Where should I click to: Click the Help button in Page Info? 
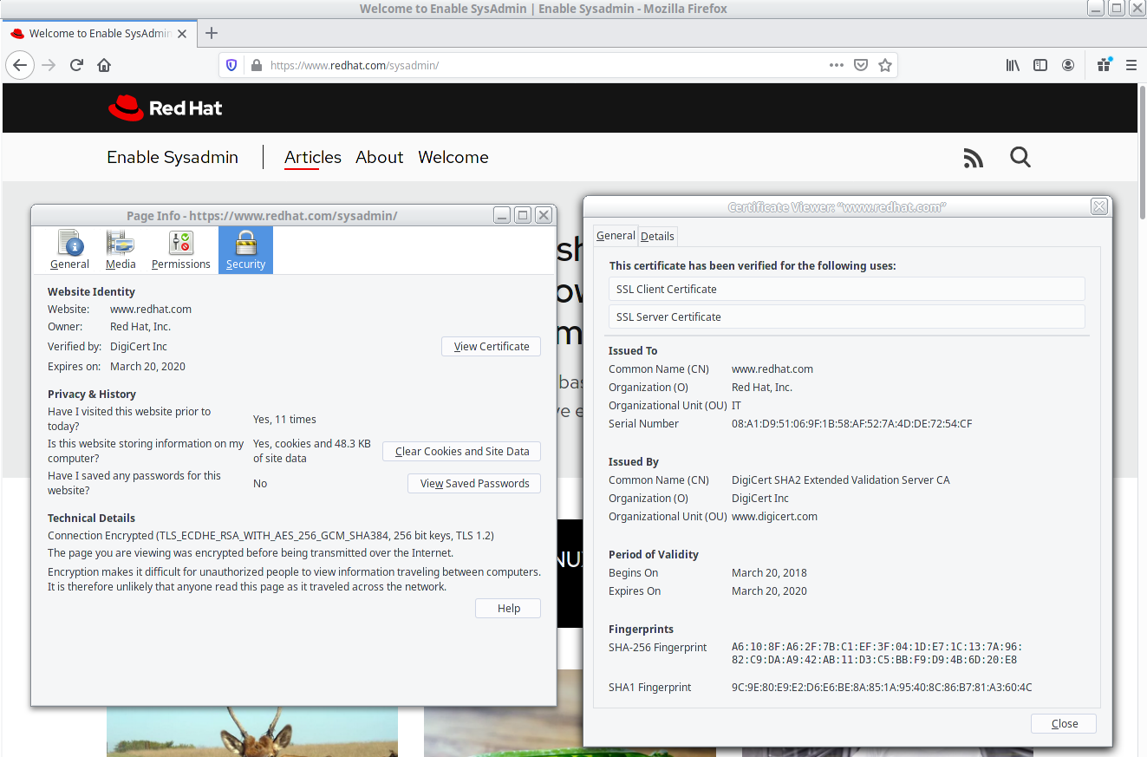pos(508,609)
